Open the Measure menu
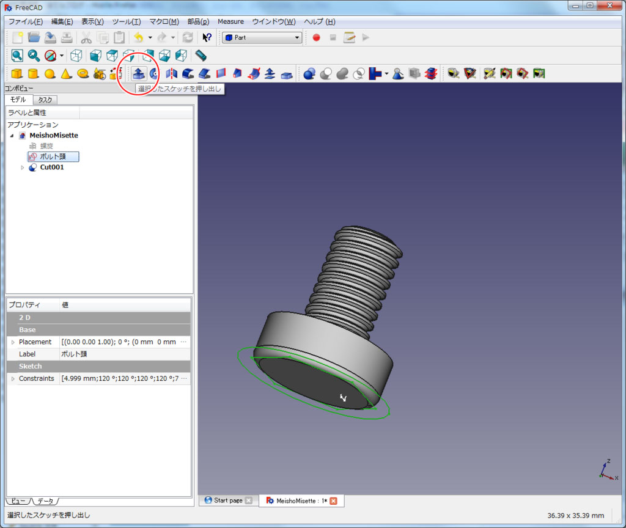The height and width of the screenshot is (528, 626). (230, 21)
